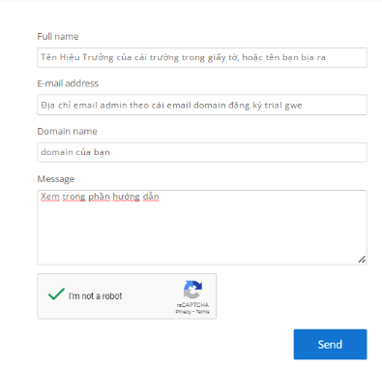Image resolution: width=382 pixels, height=372 pixels.
Task: Focus the E-mail address input field
Action: 202,105
